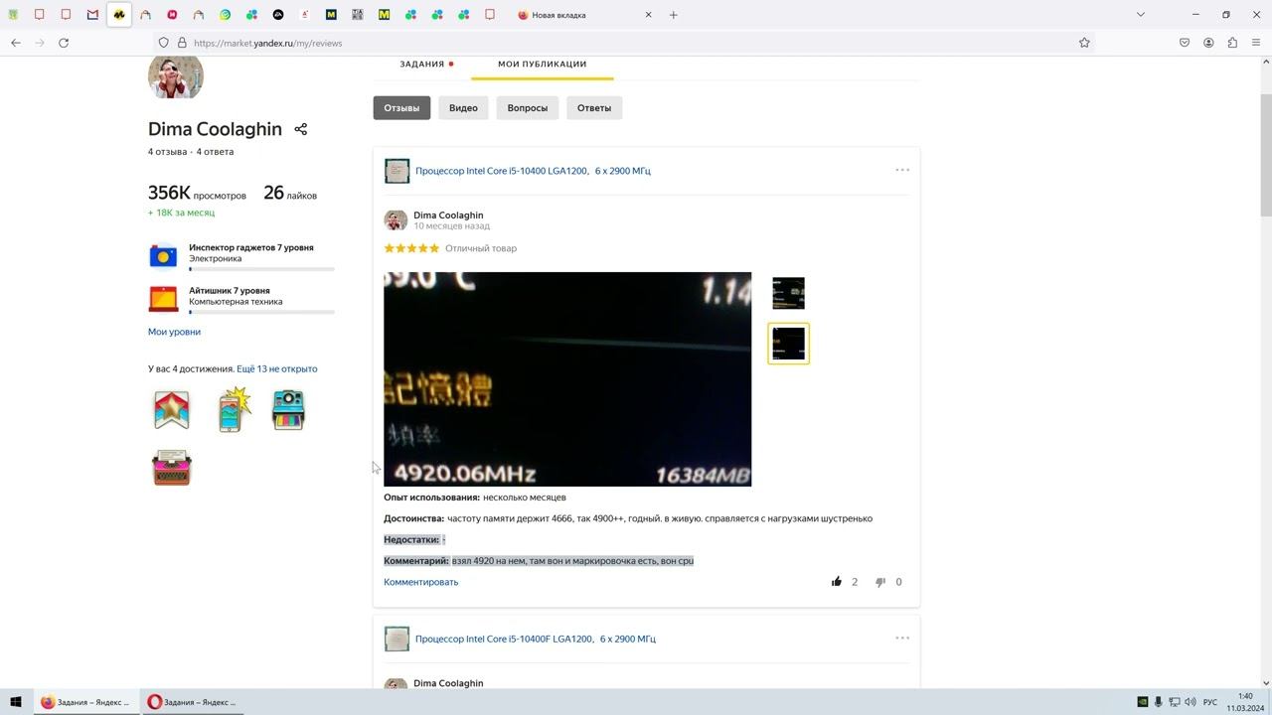Click the 26 лайков counter
This screenshot has height=715, width=1272.
[290, 194]
